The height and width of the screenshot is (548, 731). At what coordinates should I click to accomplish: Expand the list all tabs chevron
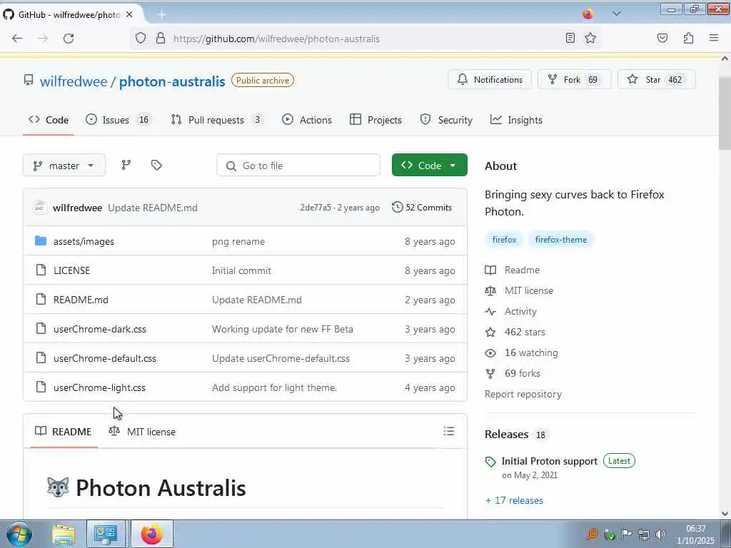616,14
